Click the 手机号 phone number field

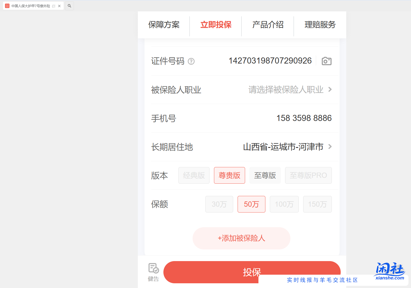pyautogui.click(x=304, y=118)
